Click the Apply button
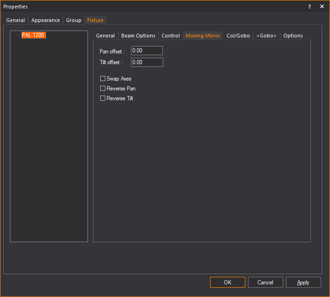Viewport: 330px width, 297px height. 303,282
